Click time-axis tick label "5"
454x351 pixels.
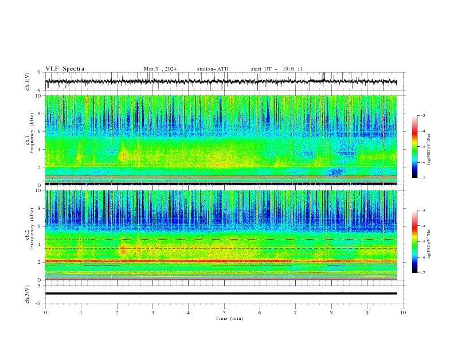pos(224,313)
